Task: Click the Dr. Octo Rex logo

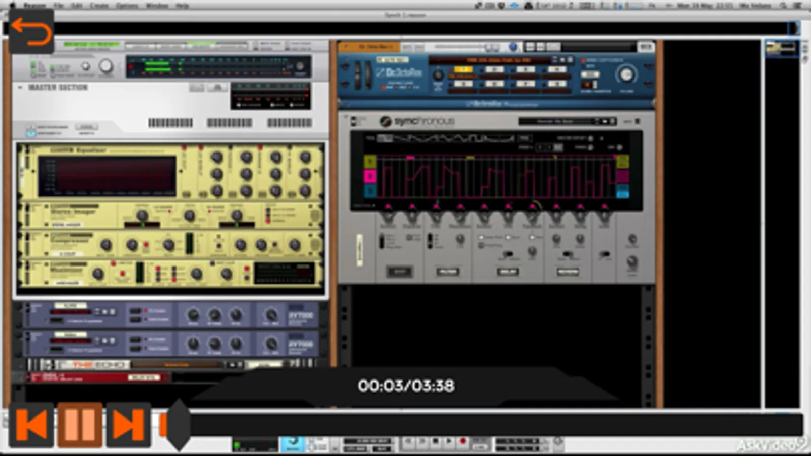Action: pos(400,72)
